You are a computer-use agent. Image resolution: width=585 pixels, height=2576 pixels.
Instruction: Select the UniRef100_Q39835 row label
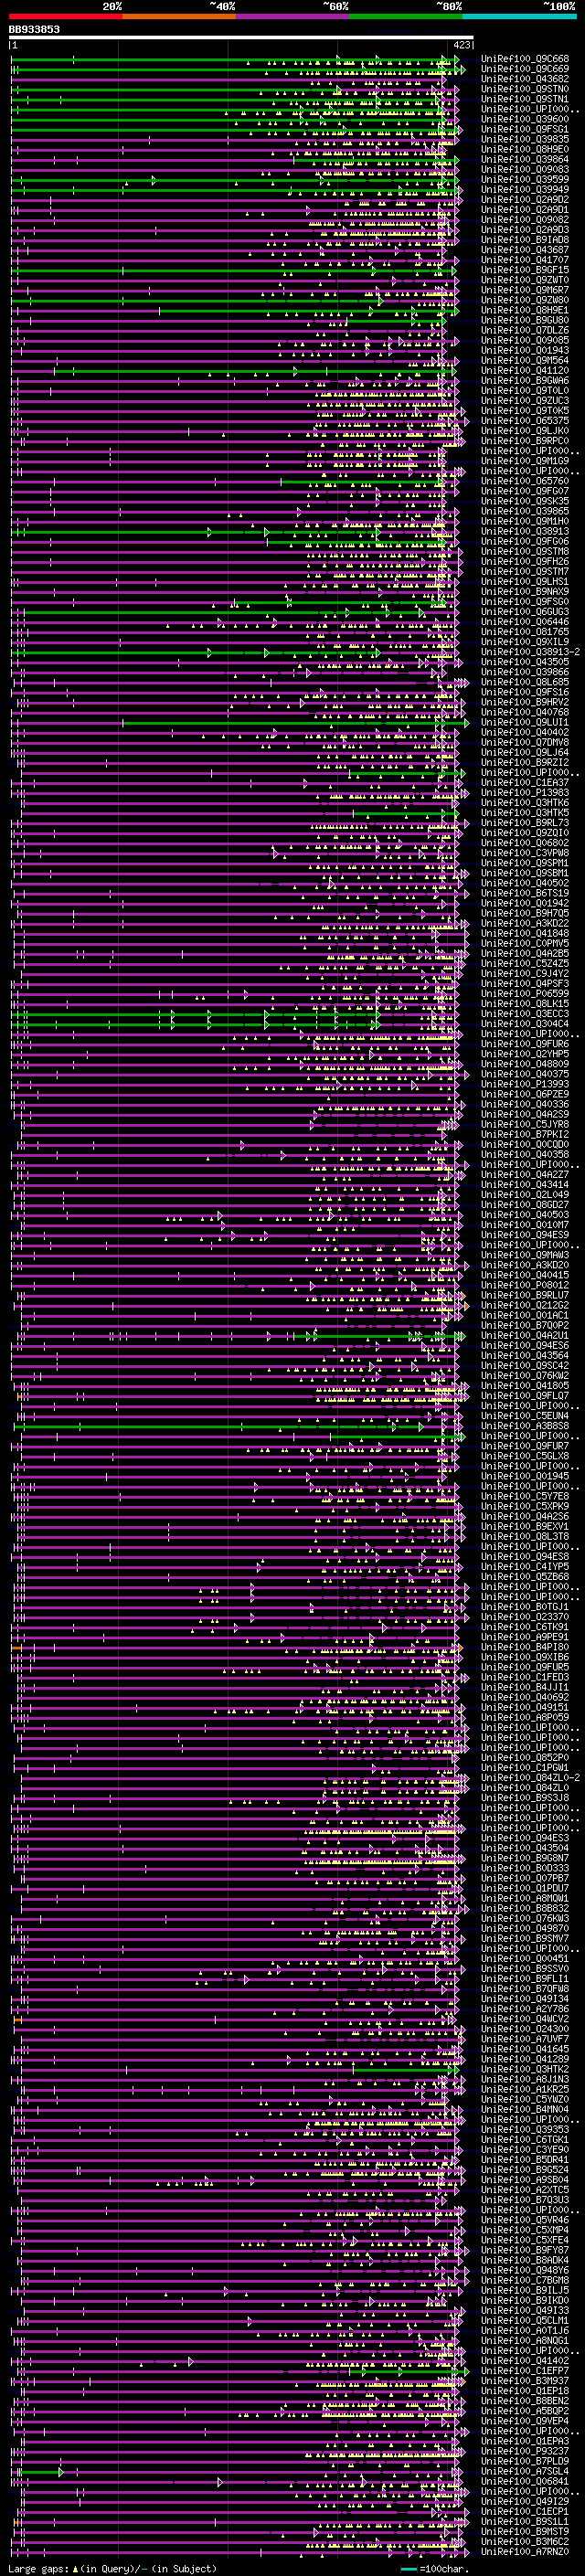coord(525,139)
